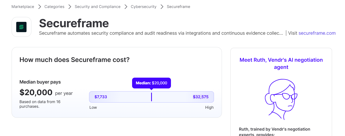Navigate to the Cybersecurity breadcrumb
The image size is (345, 136).
(144, 7)
